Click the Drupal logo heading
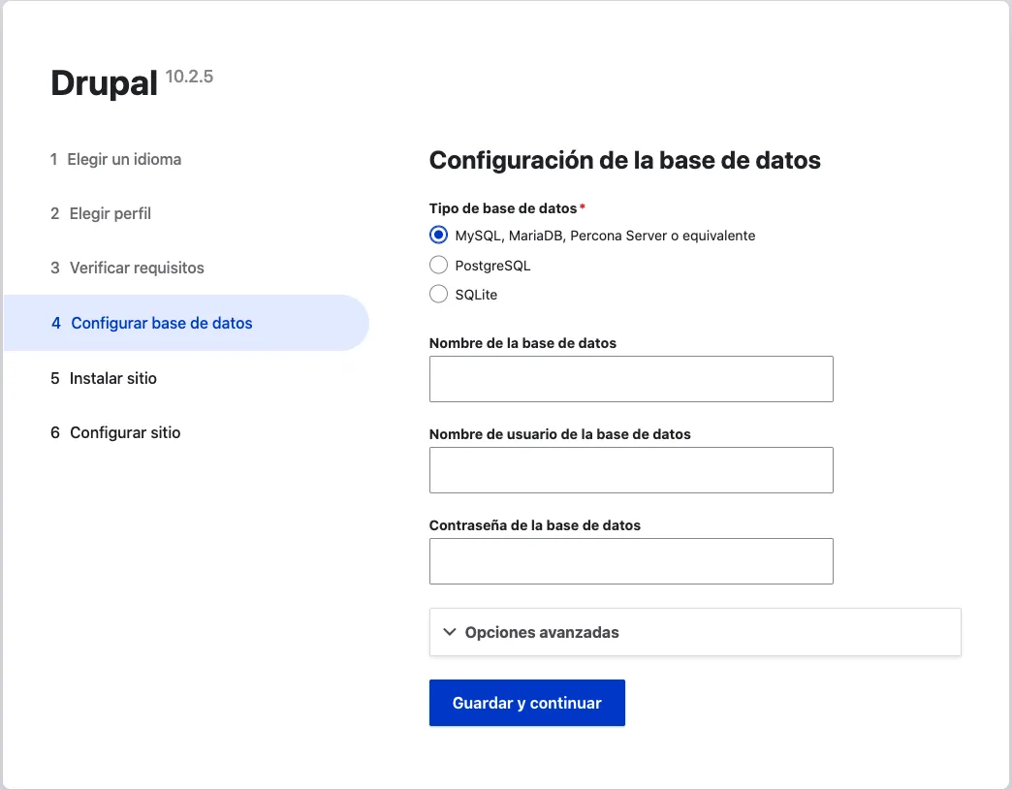1012x790 pixels. 104,83
